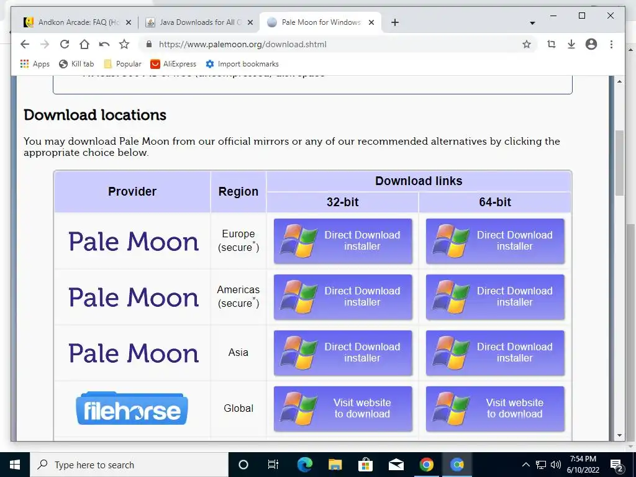The width and height of the screenshot is (636, 477).
Task: Click the crop/capture toolbar icon
Action: (552, 44)
